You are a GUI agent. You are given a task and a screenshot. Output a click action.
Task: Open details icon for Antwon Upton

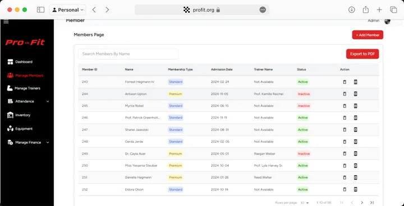pyautogui.click(x=356, y=94)
